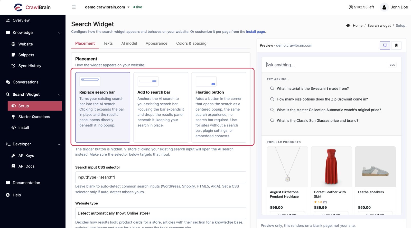Click the Search input CSS selector field
411x228 pixels.
point(161,177)
